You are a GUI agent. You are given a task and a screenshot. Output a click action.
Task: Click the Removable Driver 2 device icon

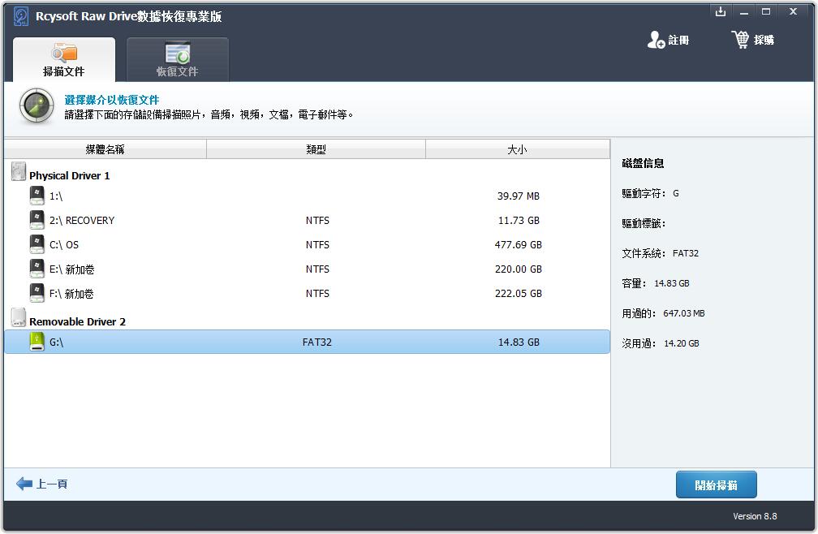[19, 319]
